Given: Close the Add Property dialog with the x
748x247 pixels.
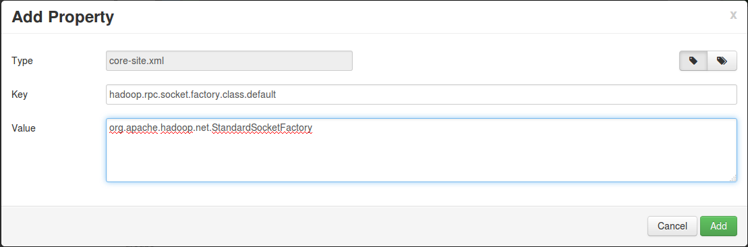Looking at the screenshot, I should pyautogui.click(x=733, y=15).
